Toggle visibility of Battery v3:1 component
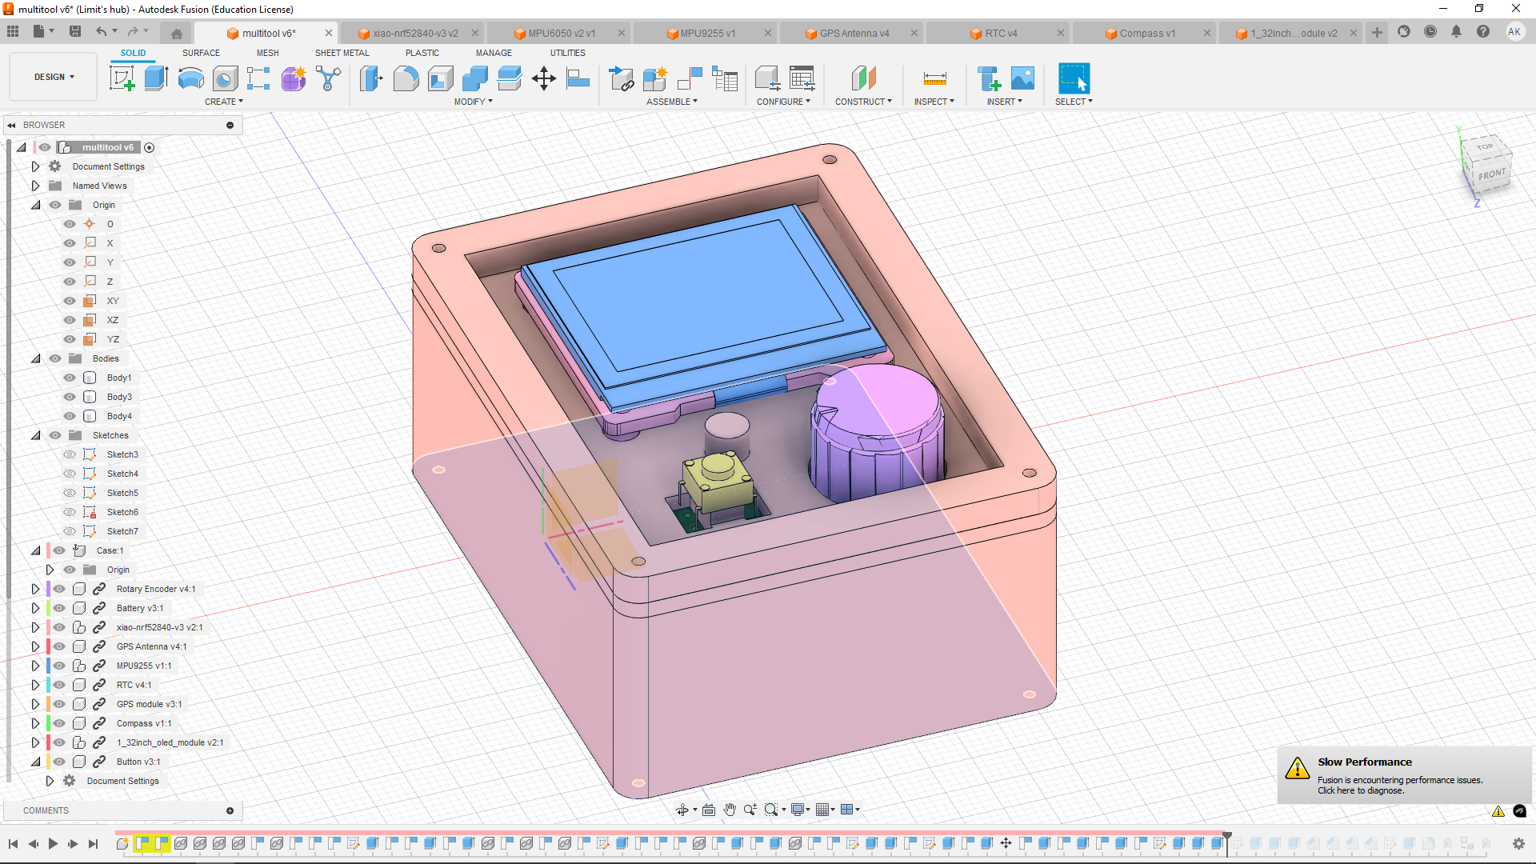 click(59, 608)
